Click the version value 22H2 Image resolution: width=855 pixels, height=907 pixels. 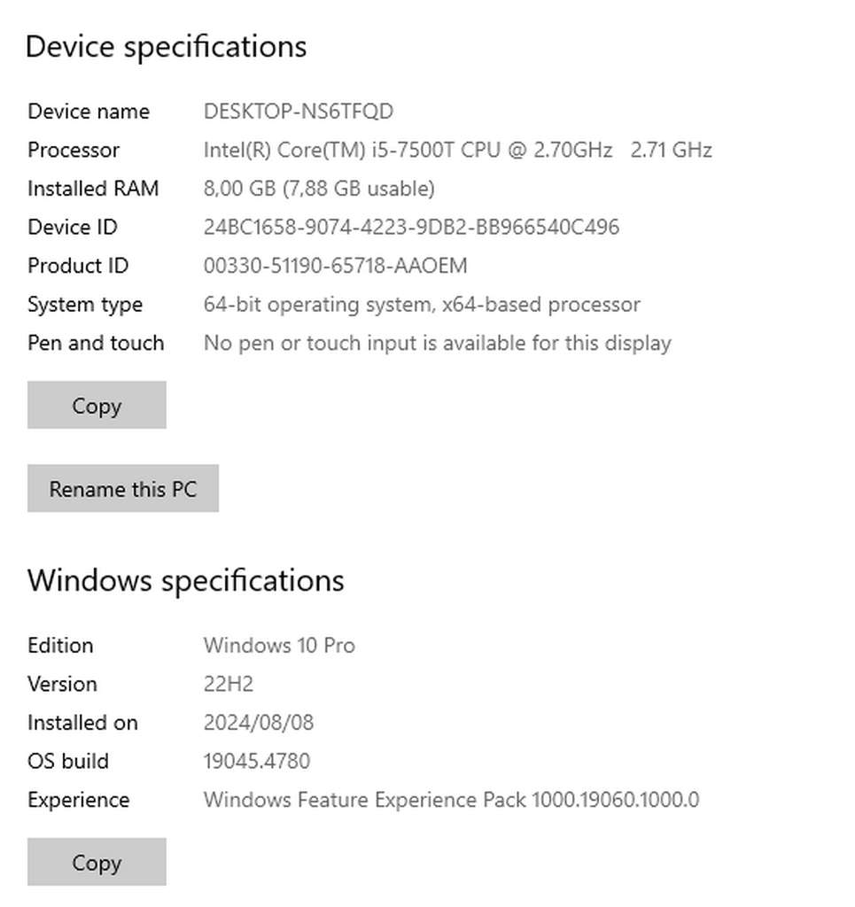coord(229,685)
